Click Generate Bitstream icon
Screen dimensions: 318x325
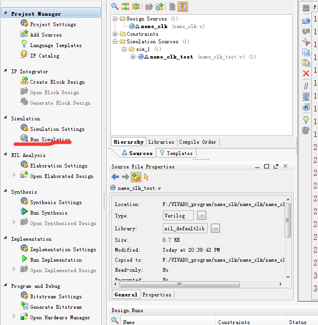(x=24, y=305)
